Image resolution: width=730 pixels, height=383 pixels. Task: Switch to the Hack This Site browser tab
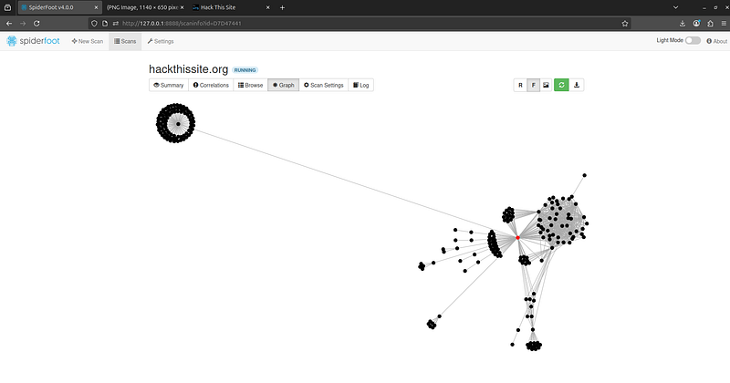(231, 7)
